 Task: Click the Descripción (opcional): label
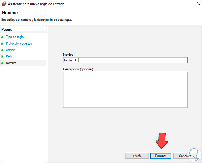[x=78, y=69]
